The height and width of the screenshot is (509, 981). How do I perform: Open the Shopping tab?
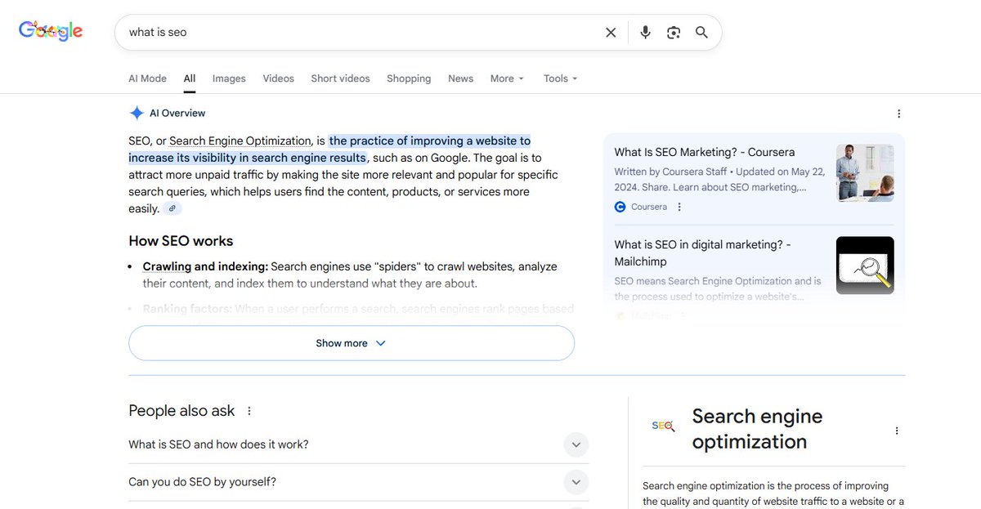[409, 78]
